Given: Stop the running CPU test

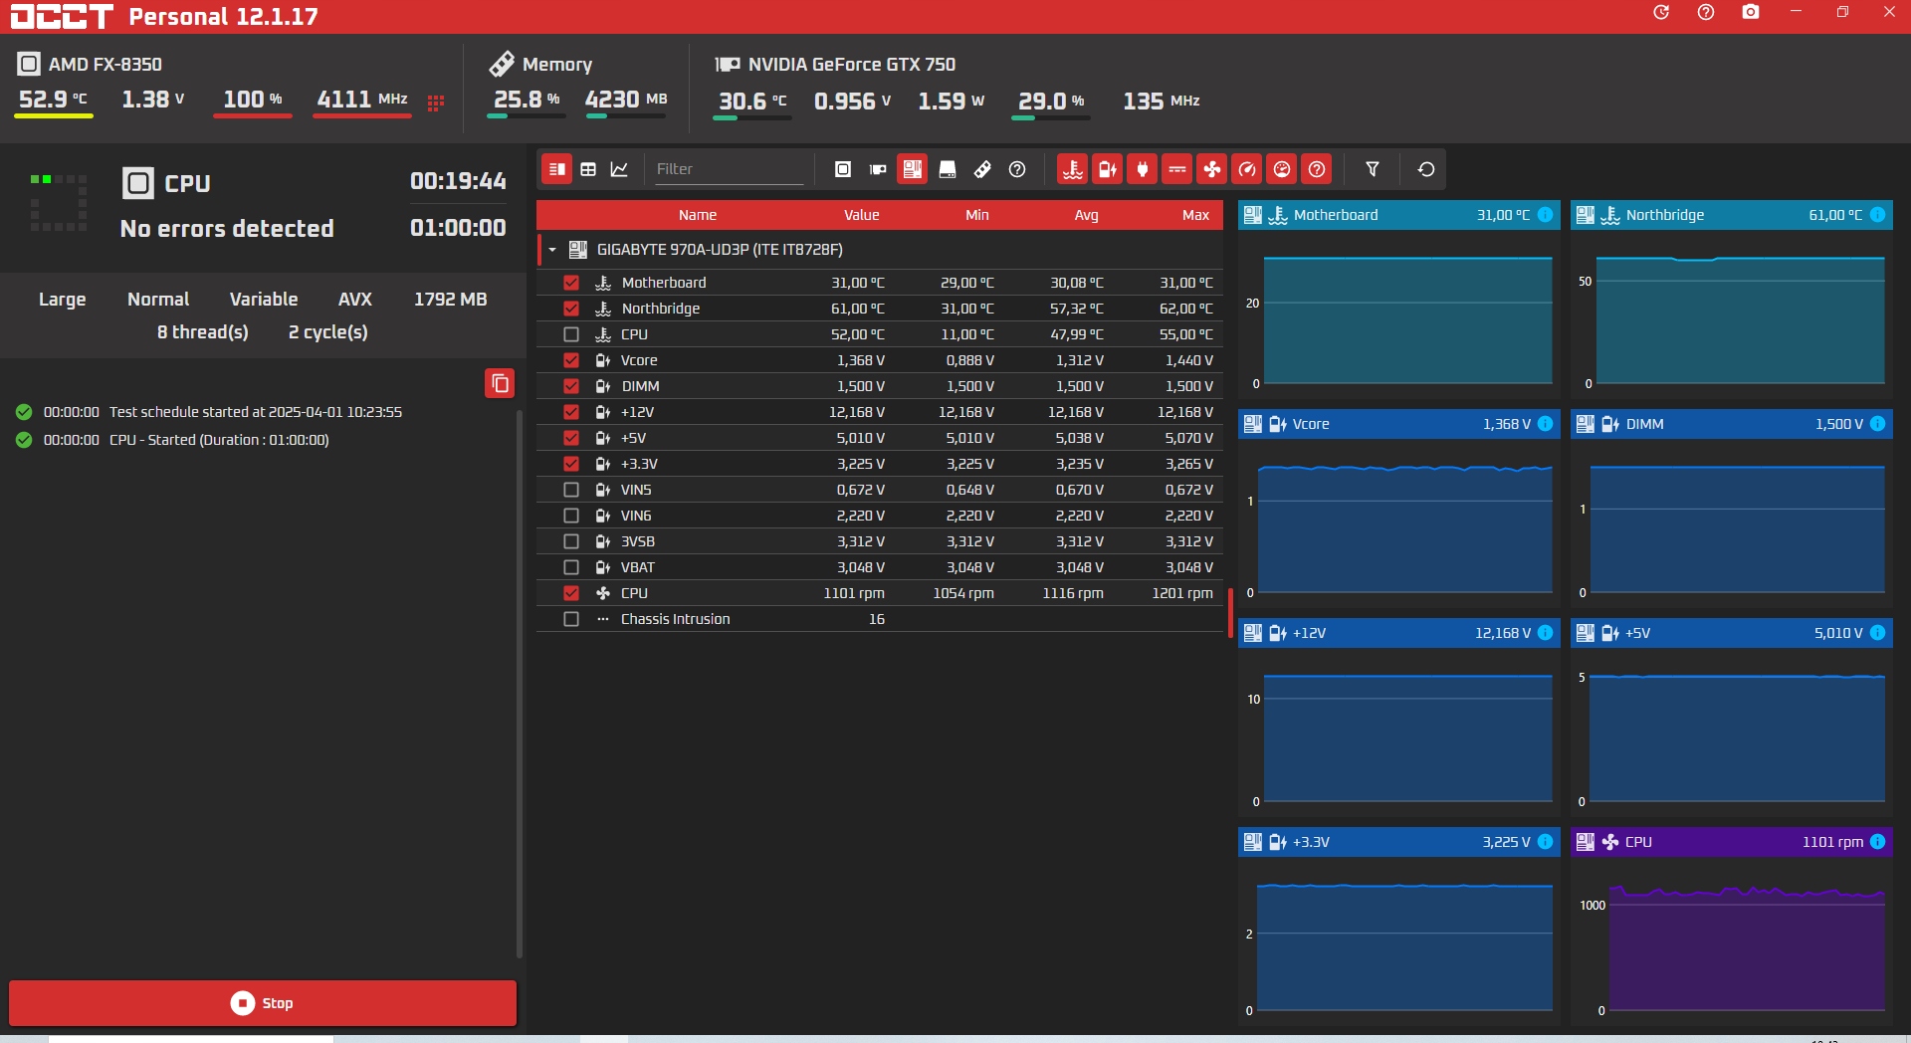Looking at the screenshot, I should click(x=263, y=1003).
